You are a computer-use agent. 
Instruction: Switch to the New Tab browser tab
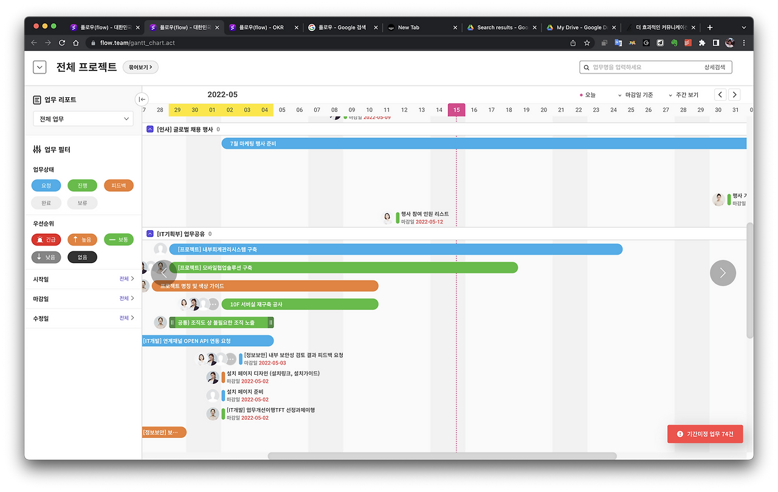coord(422,27)
